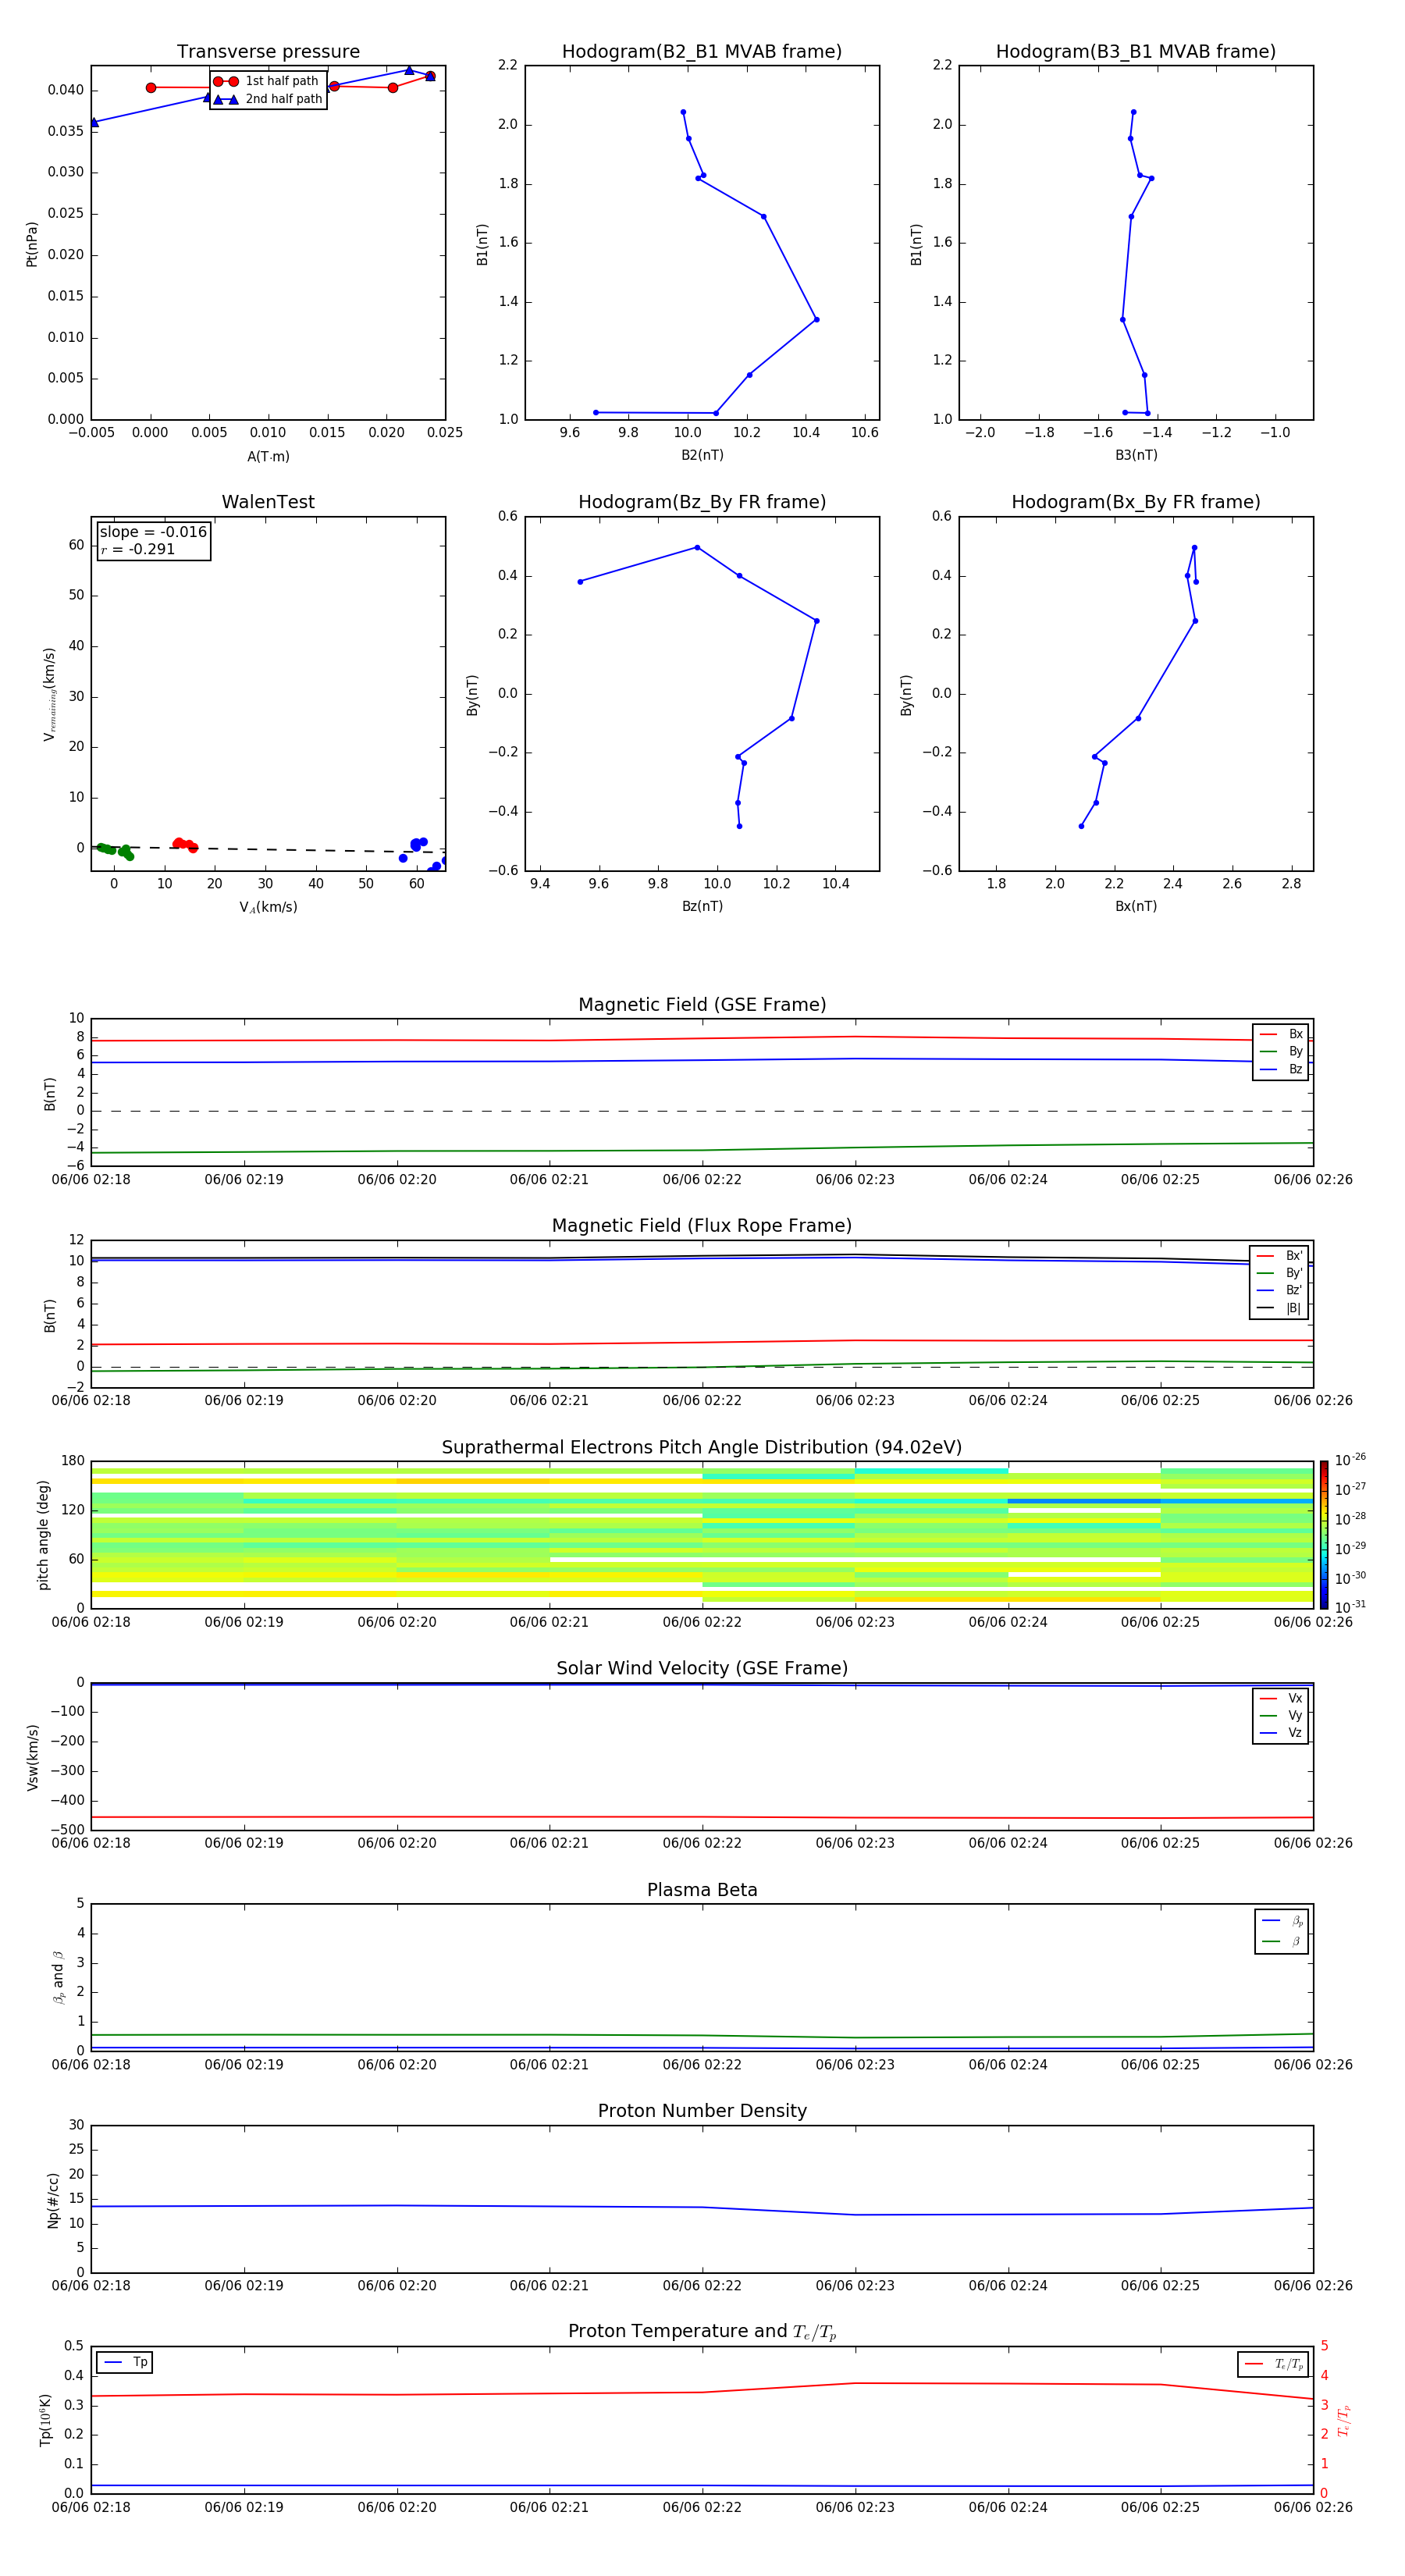Click the 'Te/Tp' legend entry
This screenshot has width=1405, height=2576.
pos(1273,2365)
